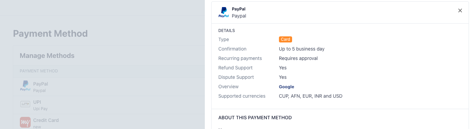
Task: Close the PayPal details panel
Action: (460, 10)
